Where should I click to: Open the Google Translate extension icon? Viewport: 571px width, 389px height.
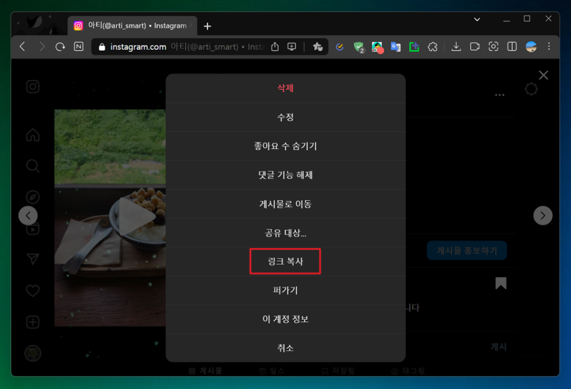tap(395, 47)
